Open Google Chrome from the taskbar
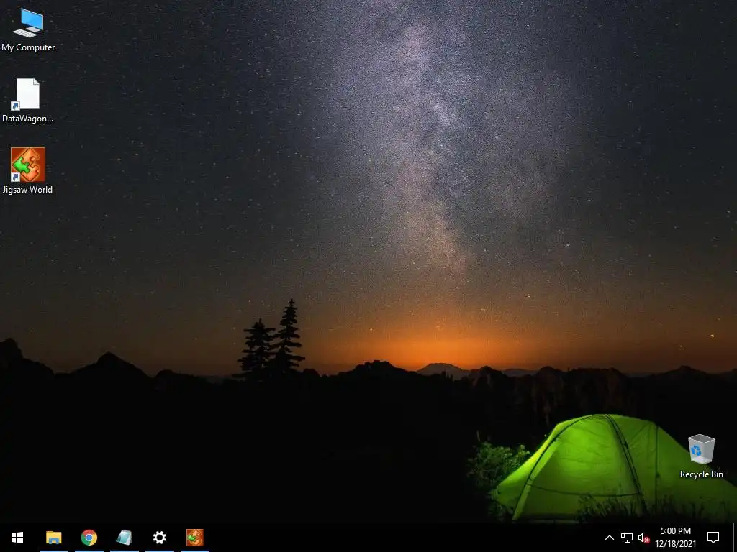 tap(89, 538)
